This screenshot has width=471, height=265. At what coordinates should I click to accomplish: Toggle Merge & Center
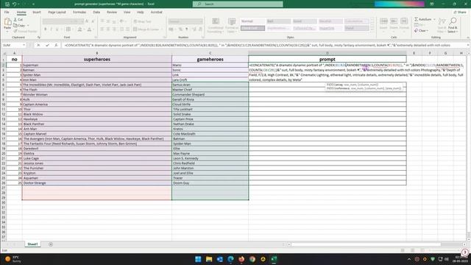146,29
